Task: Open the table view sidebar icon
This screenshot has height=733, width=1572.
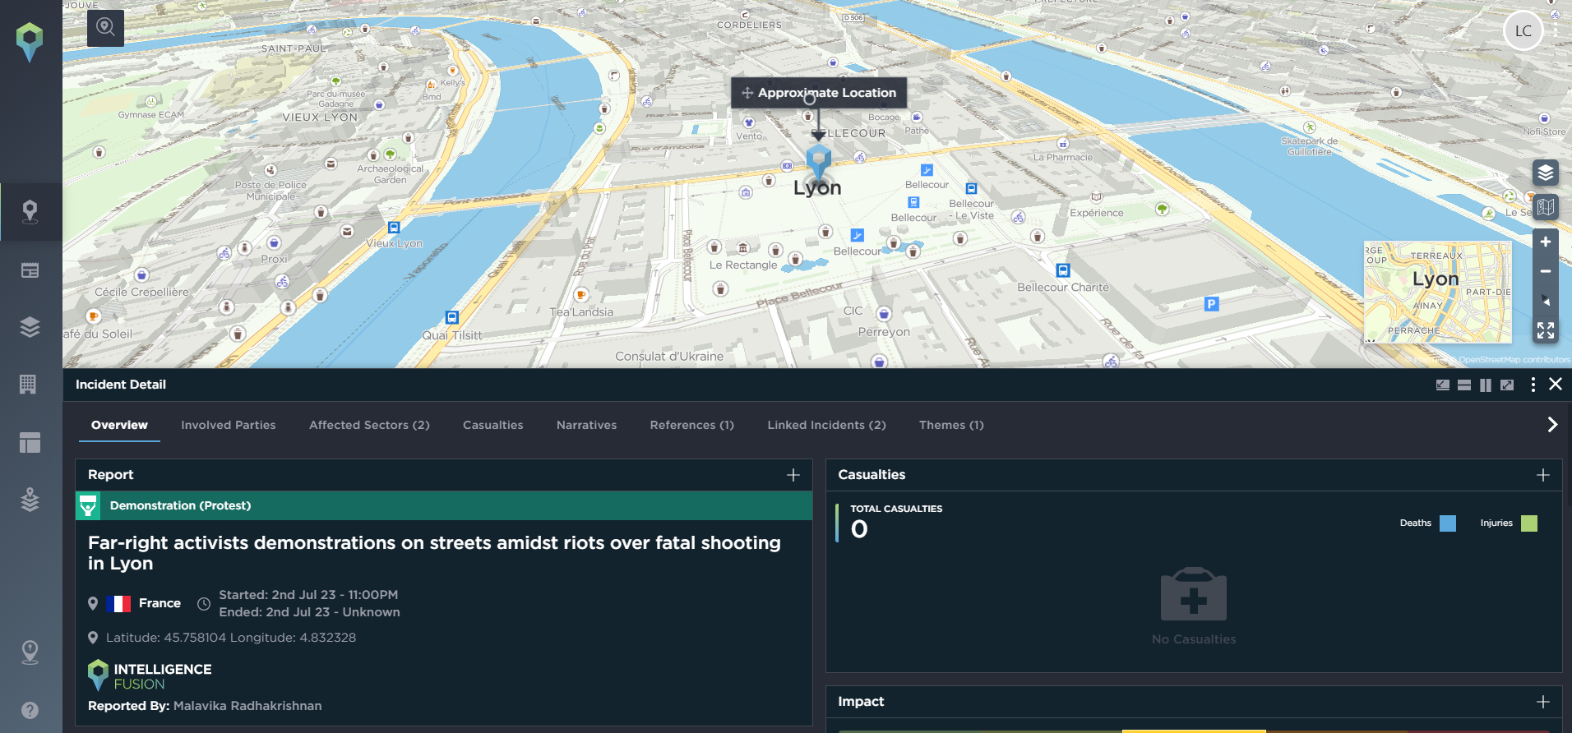Action: tap(30, 270)
